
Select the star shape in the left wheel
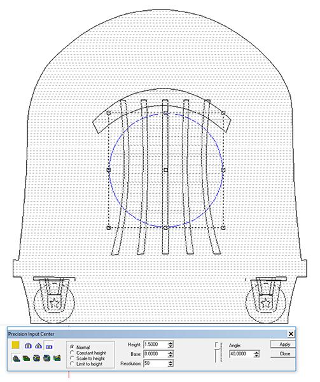point(55,303)
